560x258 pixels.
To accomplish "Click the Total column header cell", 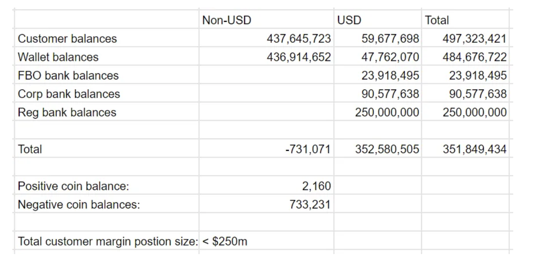I will [465, 20].
